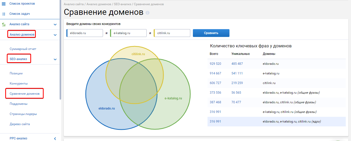Click eldorado.ru label in Venn diagram

pyautogui.click(x=107, y=108)
